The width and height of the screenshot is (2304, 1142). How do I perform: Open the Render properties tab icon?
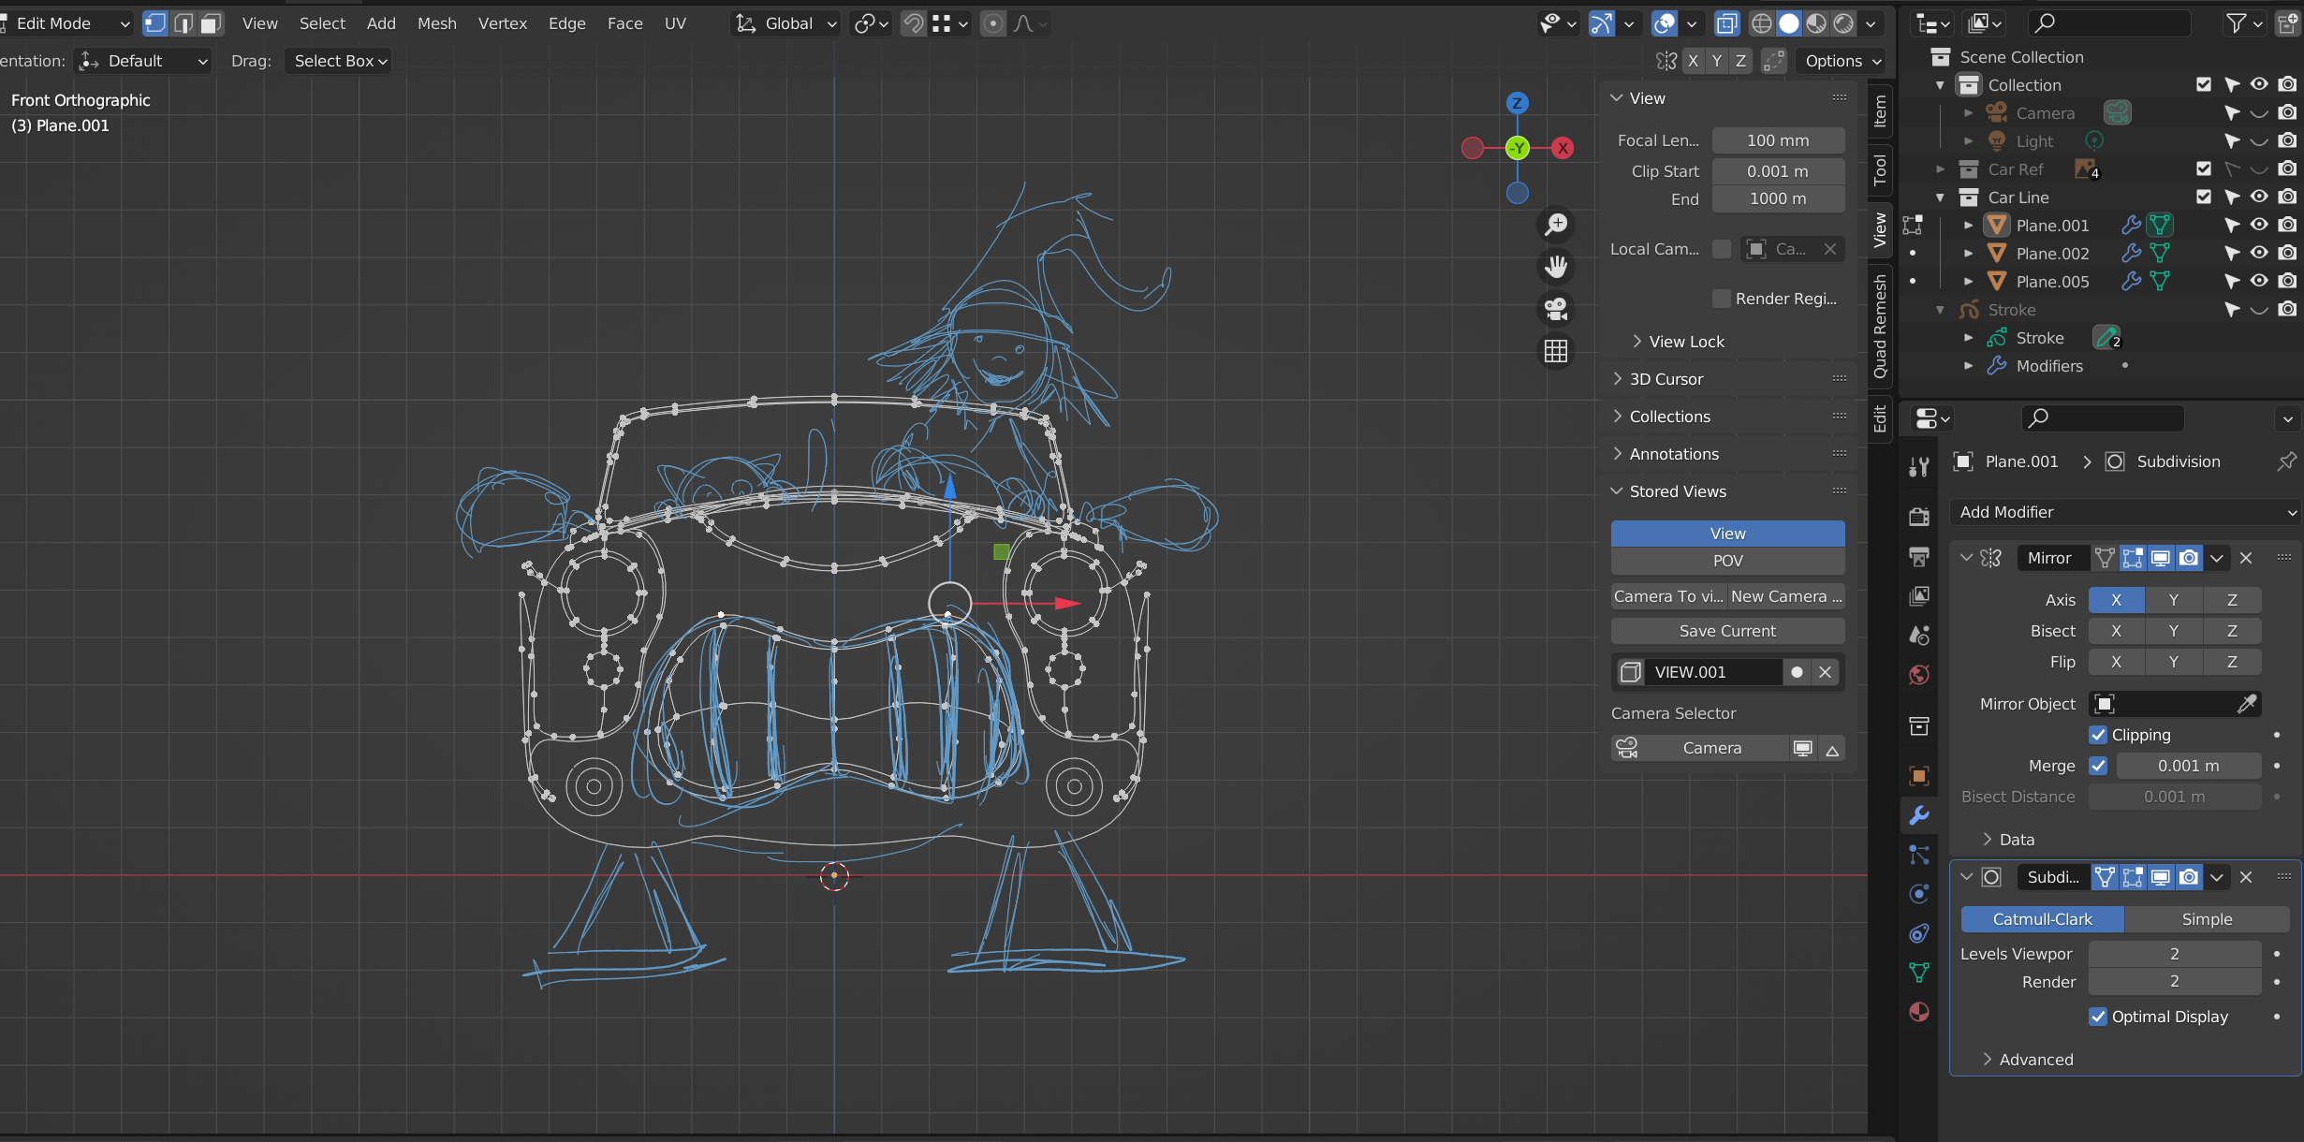pos(1919,517)
